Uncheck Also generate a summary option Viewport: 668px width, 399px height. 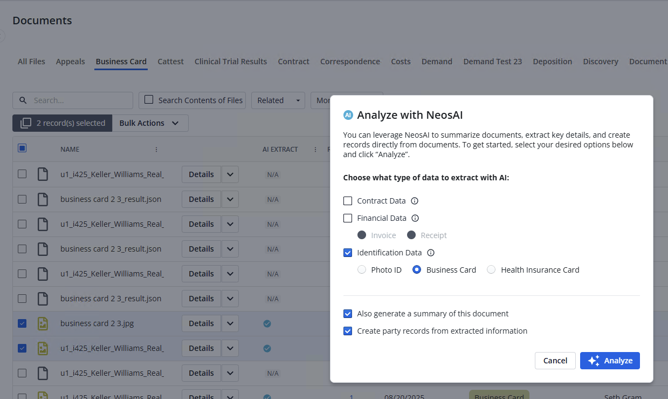(348, 314)
